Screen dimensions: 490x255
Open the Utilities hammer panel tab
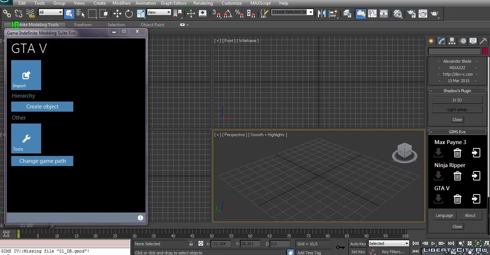pos(484,41)
